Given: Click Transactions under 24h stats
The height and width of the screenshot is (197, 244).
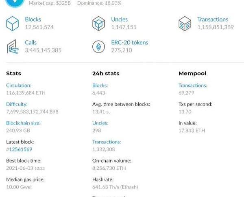Looking at the screenshot, I should (107, 142).
